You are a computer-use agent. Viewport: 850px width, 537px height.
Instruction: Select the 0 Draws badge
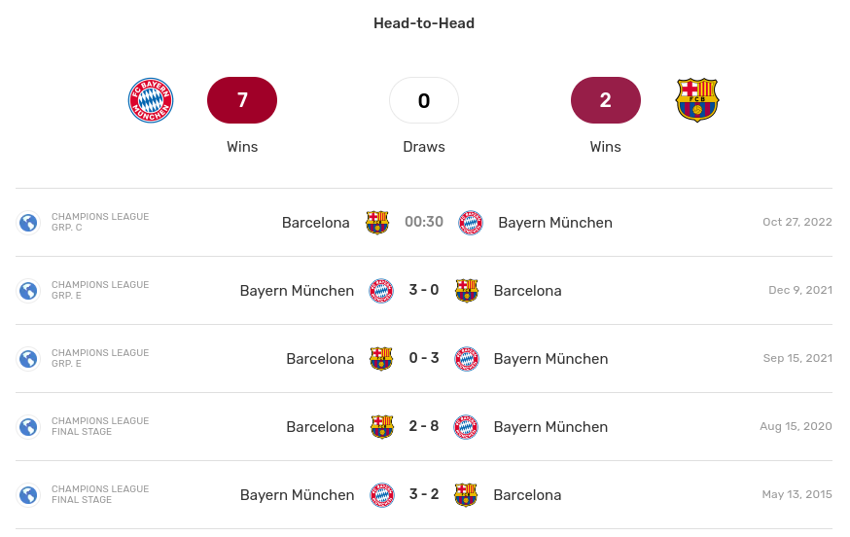424,100
